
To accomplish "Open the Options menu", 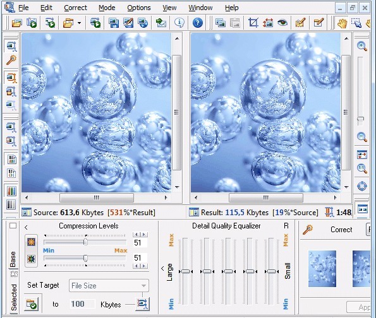I will (x=139, y=8).
